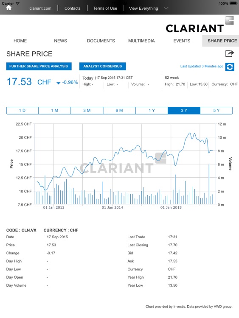Screen dimensions: 239x318
Task: Select View Everything option
Action: tap(143, 8)
